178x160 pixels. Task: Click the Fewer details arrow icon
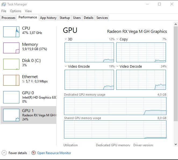pyautogui.click(x=4, y=153)
